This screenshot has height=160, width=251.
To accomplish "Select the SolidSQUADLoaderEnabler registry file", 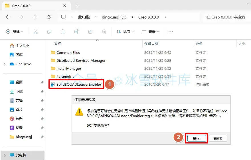I will click(79, 84).
